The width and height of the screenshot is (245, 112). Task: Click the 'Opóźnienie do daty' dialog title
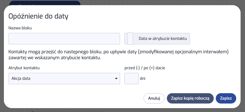point(38,16)
